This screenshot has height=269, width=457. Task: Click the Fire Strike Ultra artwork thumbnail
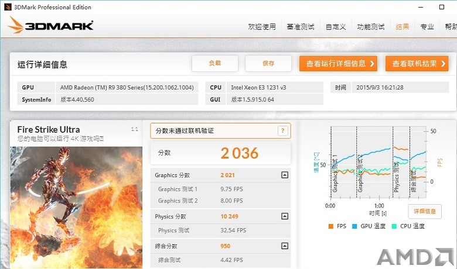click(76, 208)
